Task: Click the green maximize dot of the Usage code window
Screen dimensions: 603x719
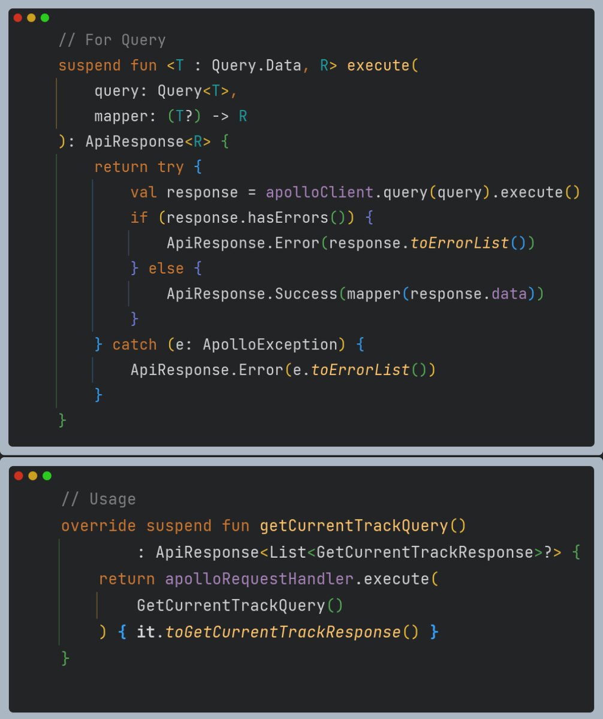Action: tap(47, 476)
